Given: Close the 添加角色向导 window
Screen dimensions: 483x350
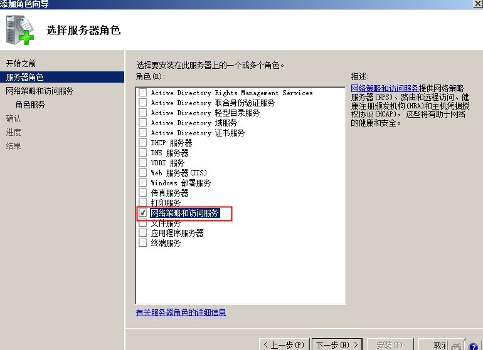Looking at the screenshot, I should click(x=478, y=3).
